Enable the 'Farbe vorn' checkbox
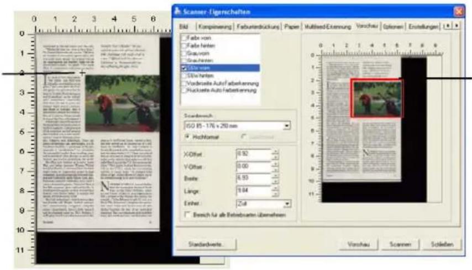472x270 pixels. click(x=183, y=38)
